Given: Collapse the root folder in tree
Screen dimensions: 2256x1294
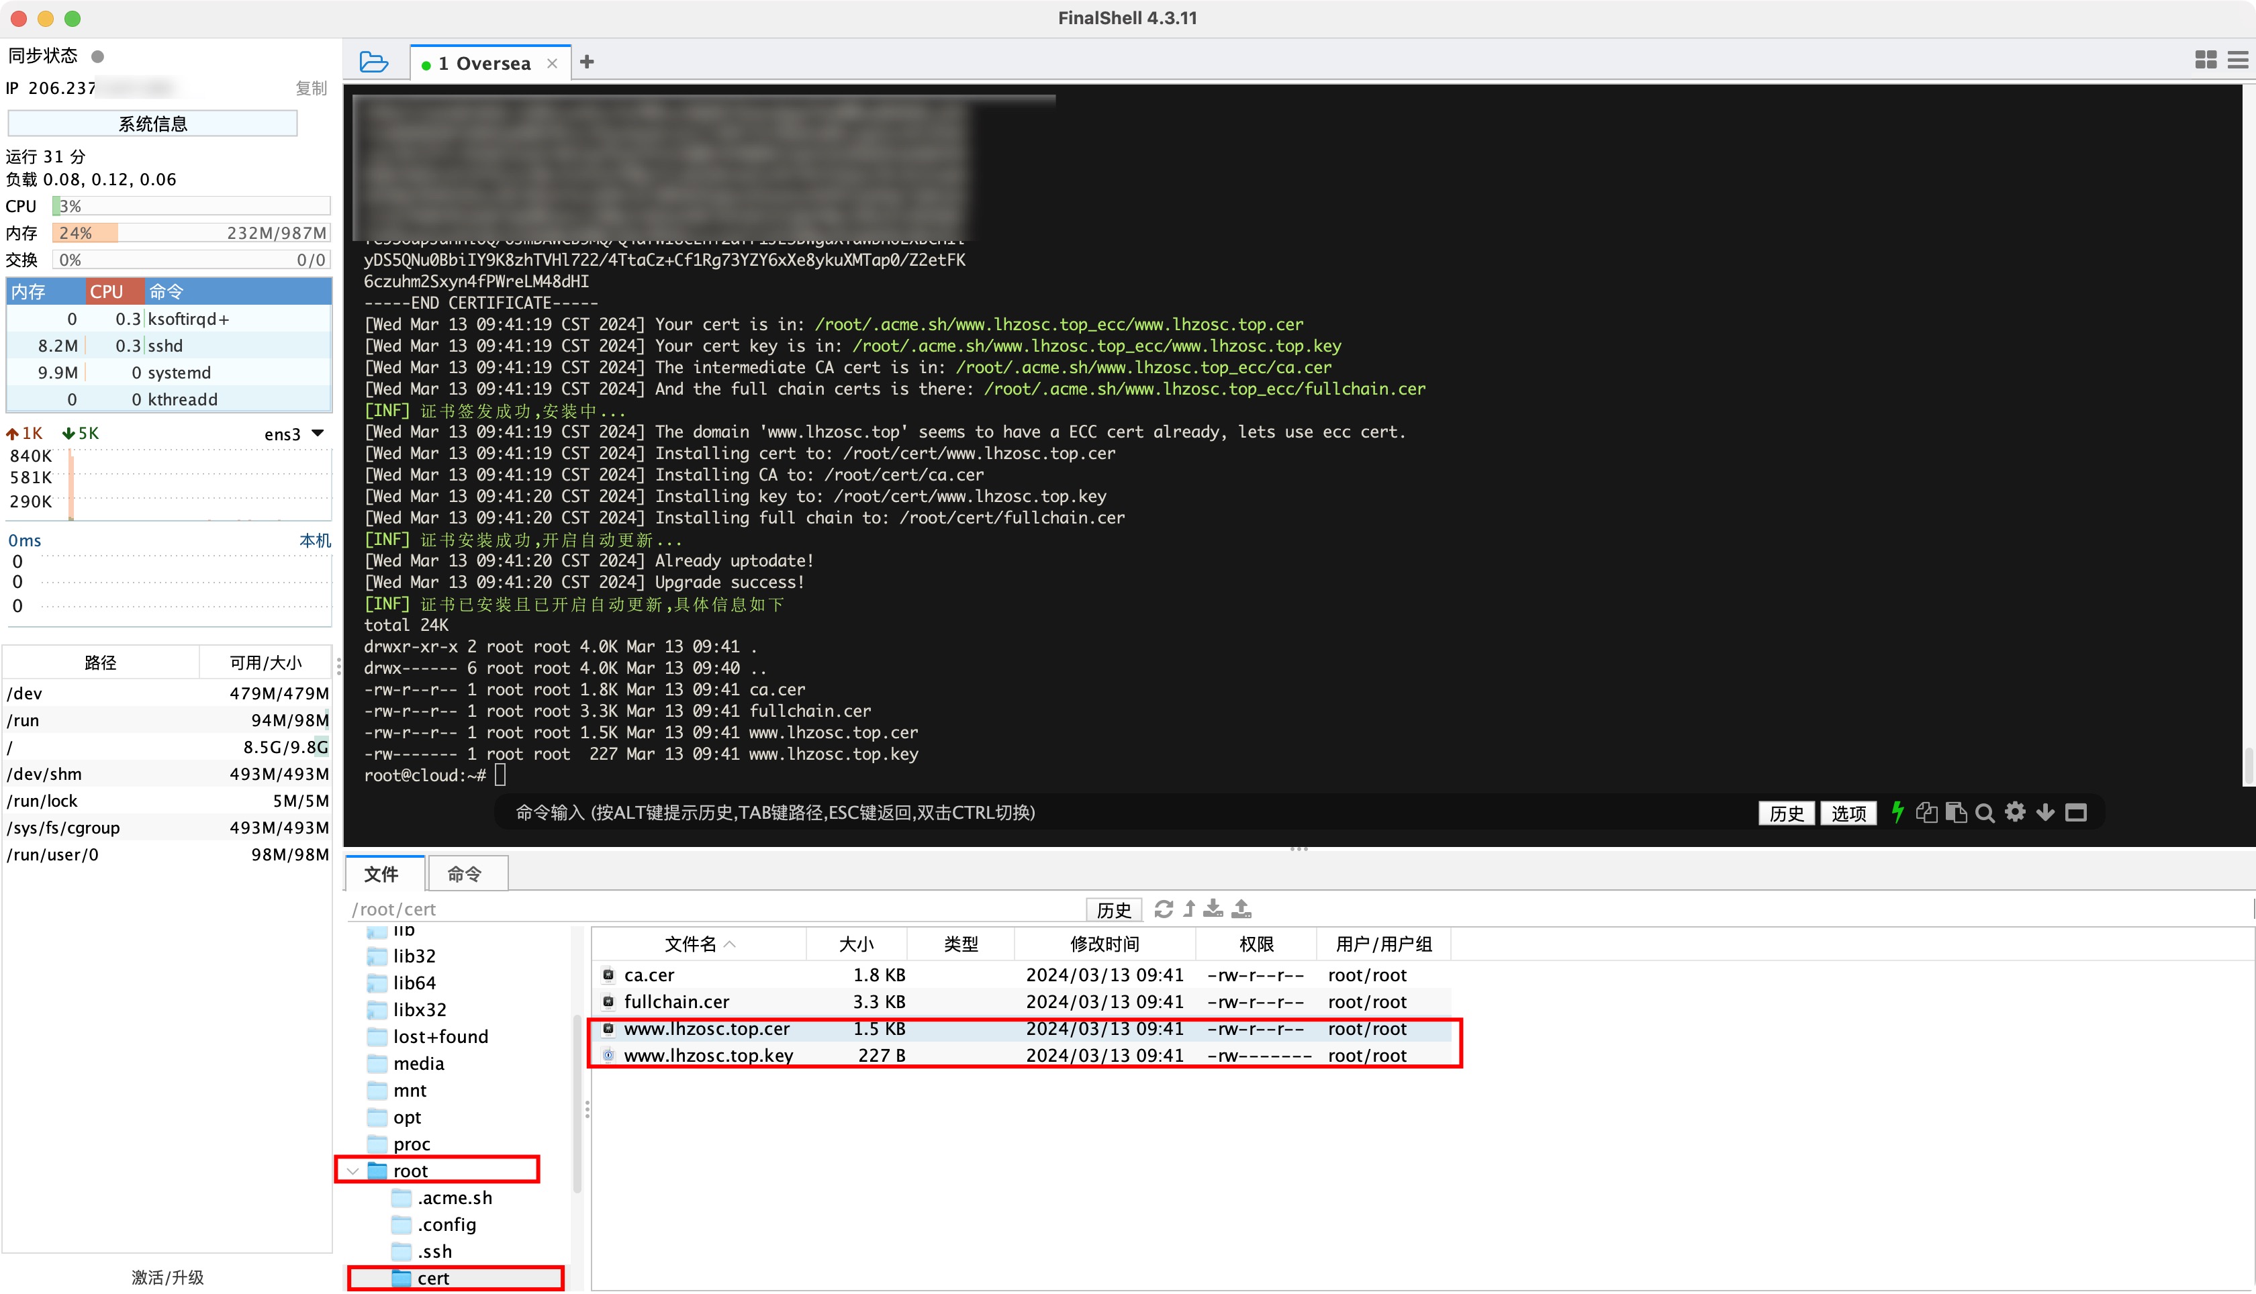Looking at the screenshot, I should coord(353,1171).
